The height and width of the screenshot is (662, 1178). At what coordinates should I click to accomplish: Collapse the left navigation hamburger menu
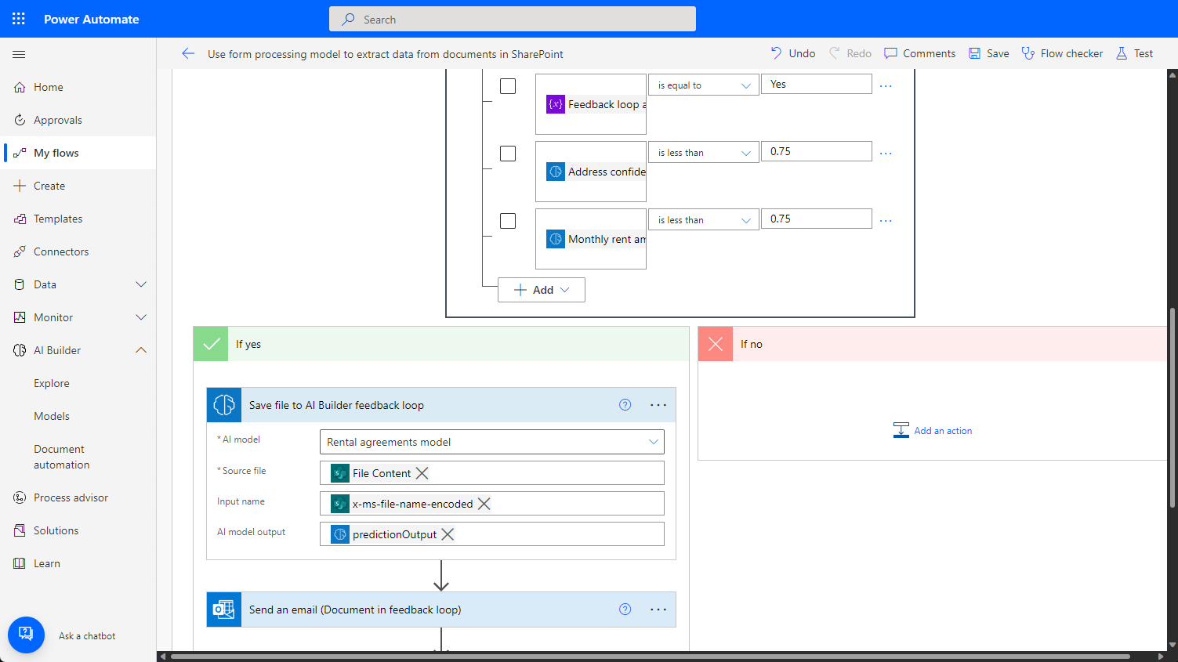[19, 54]
